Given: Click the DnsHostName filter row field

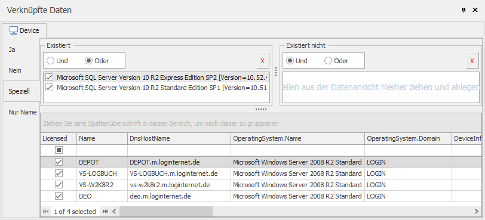Looking at the screenshot, I should click(x=179, y=150).
